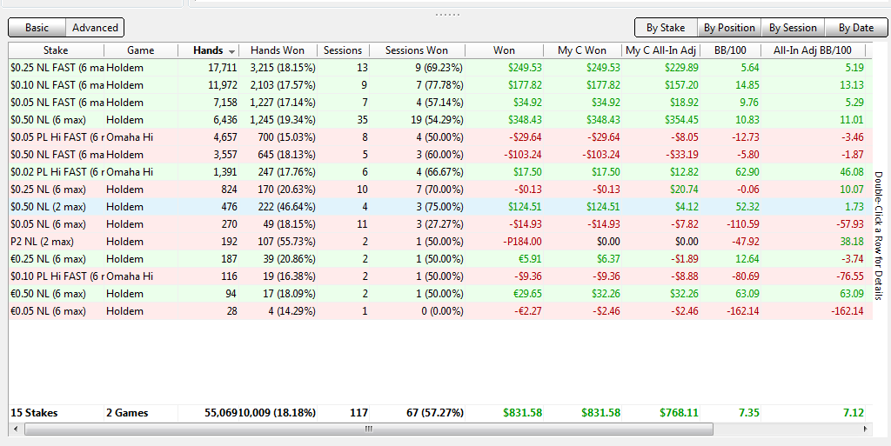Click the 3,215 (18.15%) hands won cell
The width and height of the screenshot is (891, 446).
pos(283,68)
